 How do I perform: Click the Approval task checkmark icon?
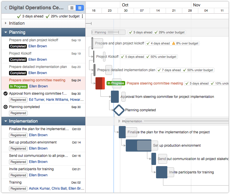[6, 94]
